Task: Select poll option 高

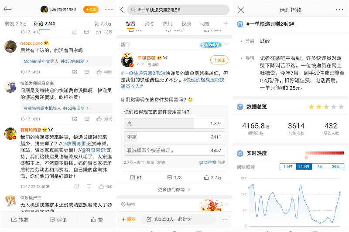Action: point(174,124)
